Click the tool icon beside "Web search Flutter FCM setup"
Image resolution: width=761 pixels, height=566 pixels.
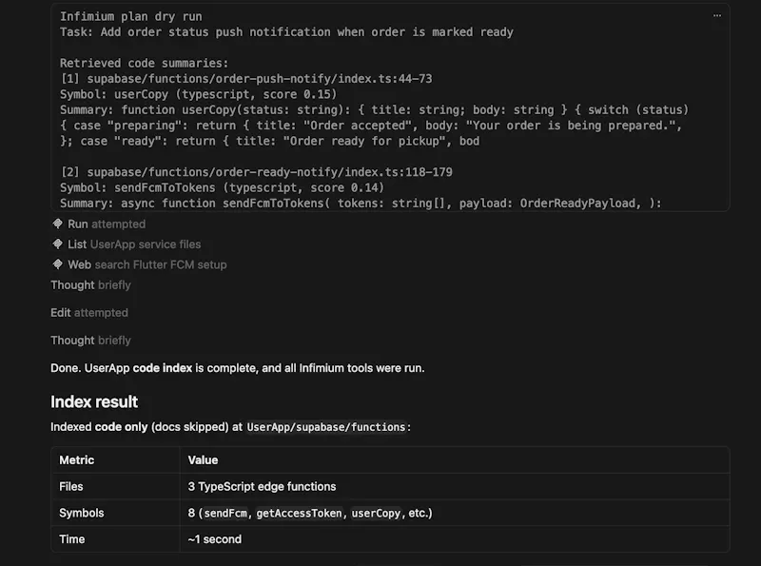(57, 264)
